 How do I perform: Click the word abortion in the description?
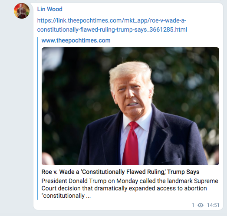(x=195, y=188)
